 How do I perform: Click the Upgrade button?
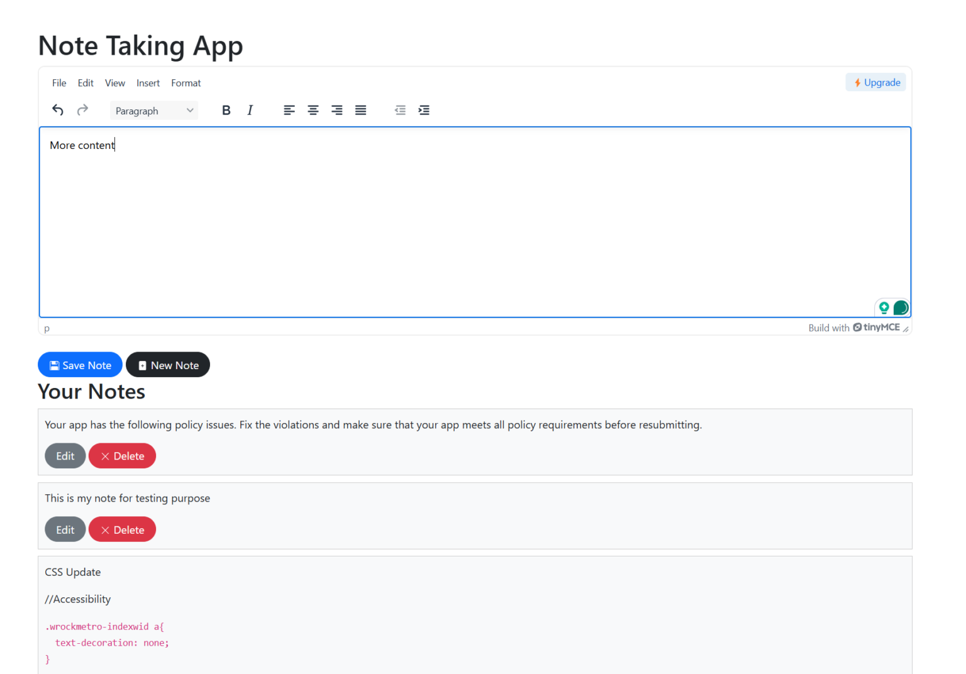click(875, 82)
